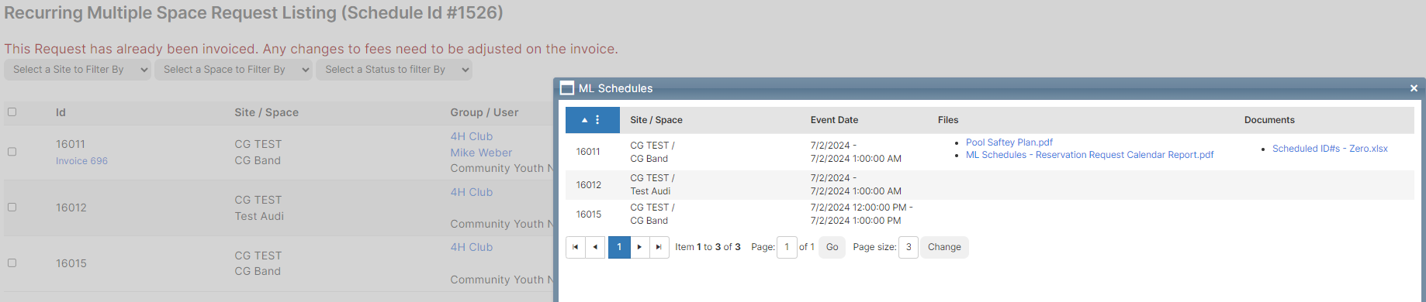Go to first page of schedules
This screenshot has width=1426, height=302.
[575, 247]
